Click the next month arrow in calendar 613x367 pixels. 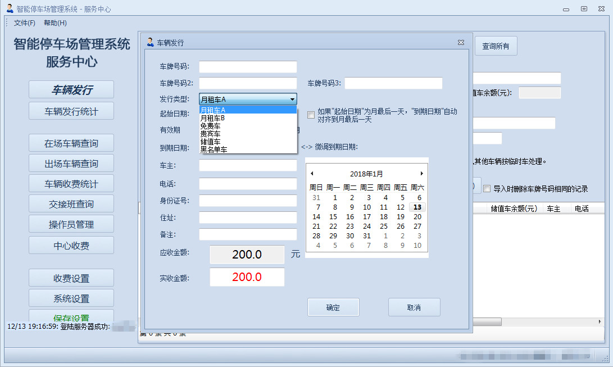point(422,174)
